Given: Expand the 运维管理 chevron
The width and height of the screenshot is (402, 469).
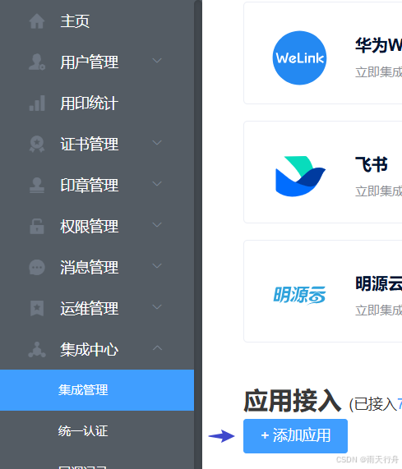Looking at the screenshot, I should tap(157, 307).
